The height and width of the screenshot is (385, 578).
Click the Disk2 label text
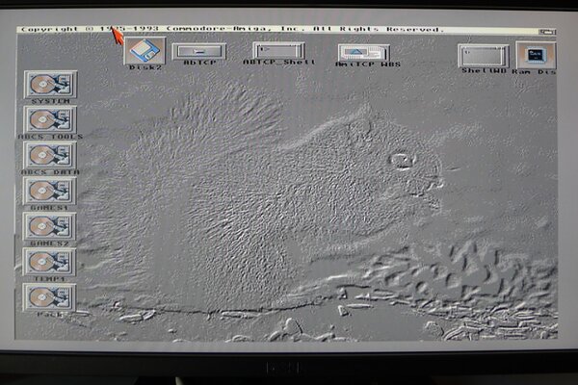(144, 67)
